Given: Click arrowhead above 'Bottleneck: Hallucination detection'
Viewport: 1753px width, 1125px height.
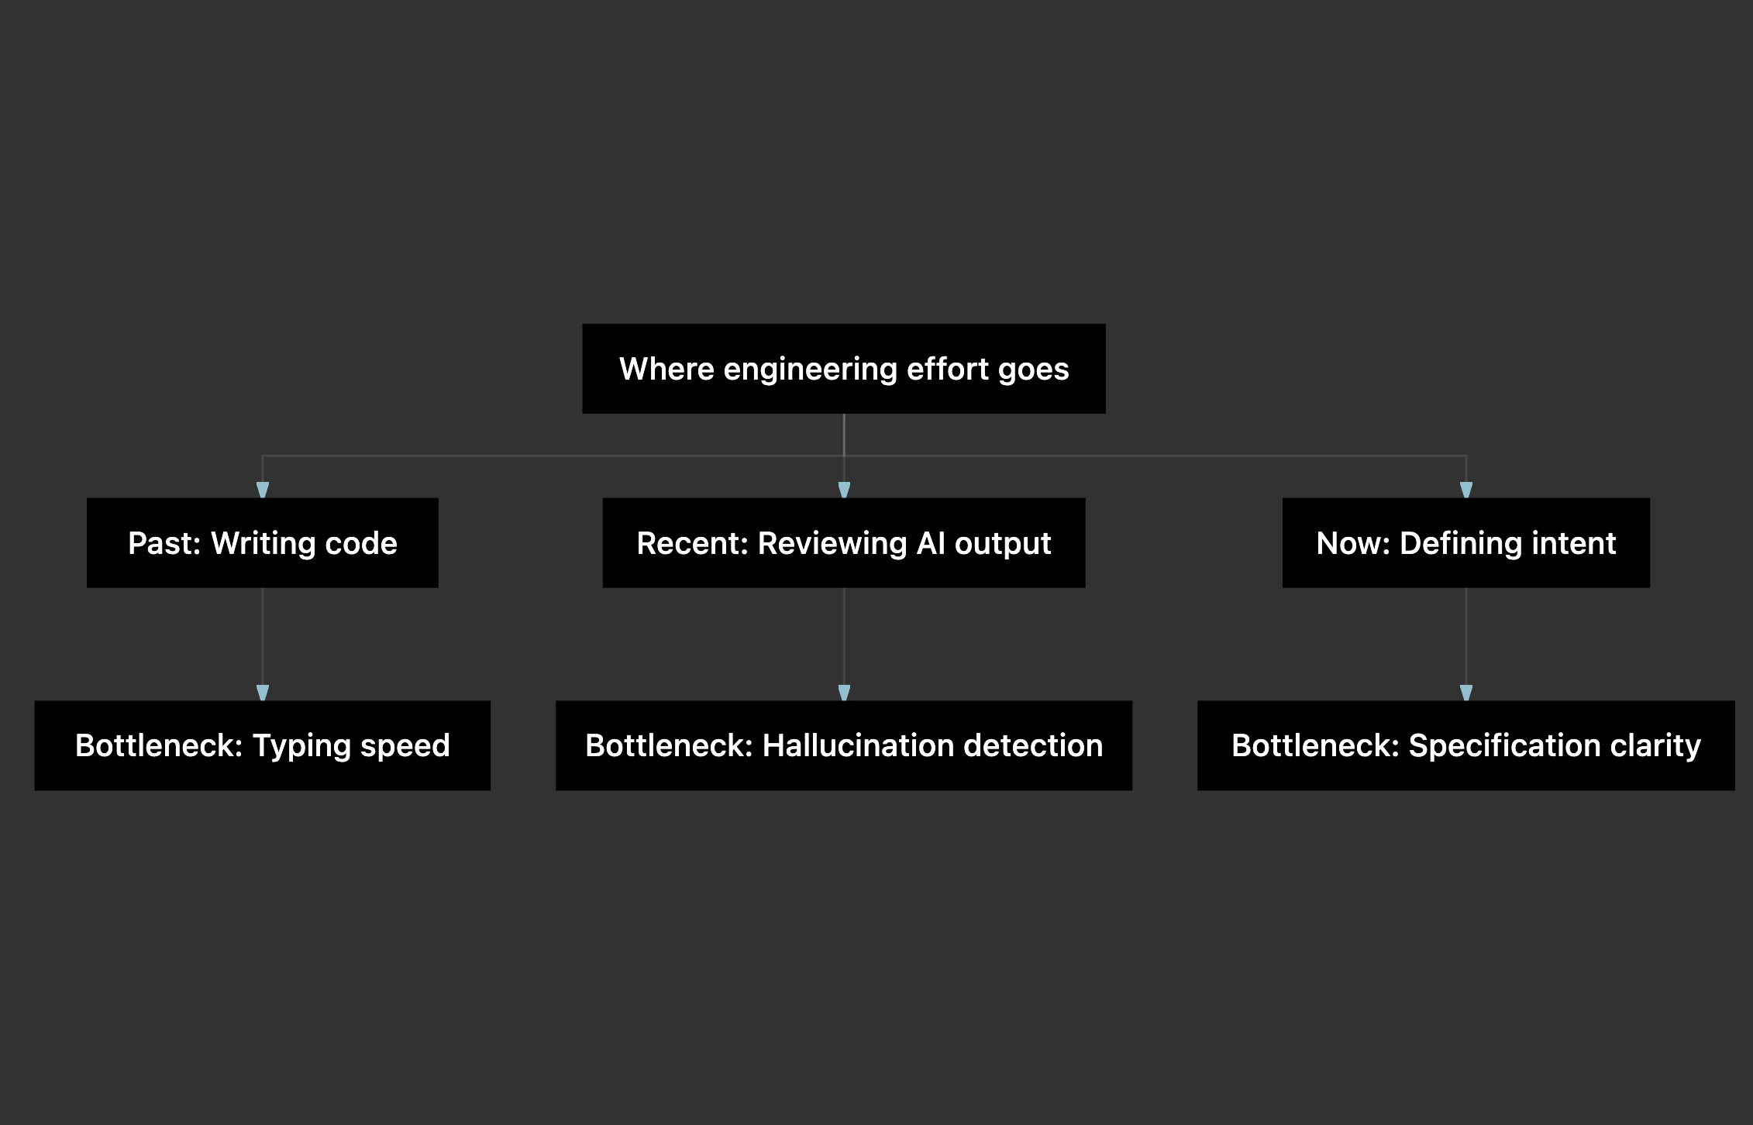Looking at the screenshot, I should (844, 693).
